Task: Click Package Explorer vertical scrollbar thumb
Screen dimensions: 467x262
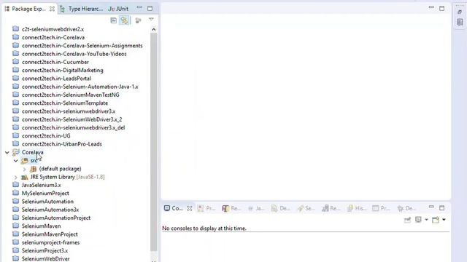Action: click(154, 142)
